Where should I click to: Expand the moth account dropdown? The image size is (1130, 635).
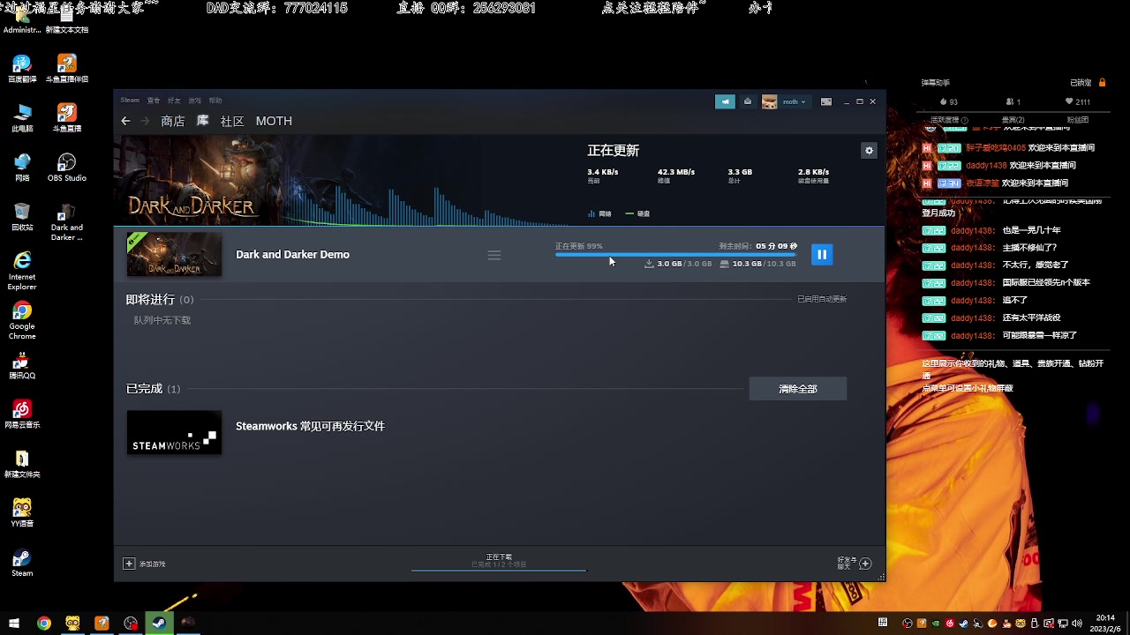pyautogui.click(x=795, y=101)
